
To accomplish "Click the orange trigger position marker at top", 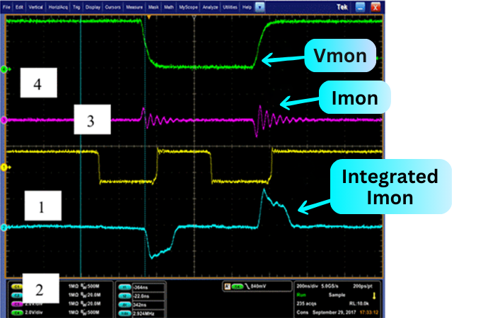I will tap(149, 17).
